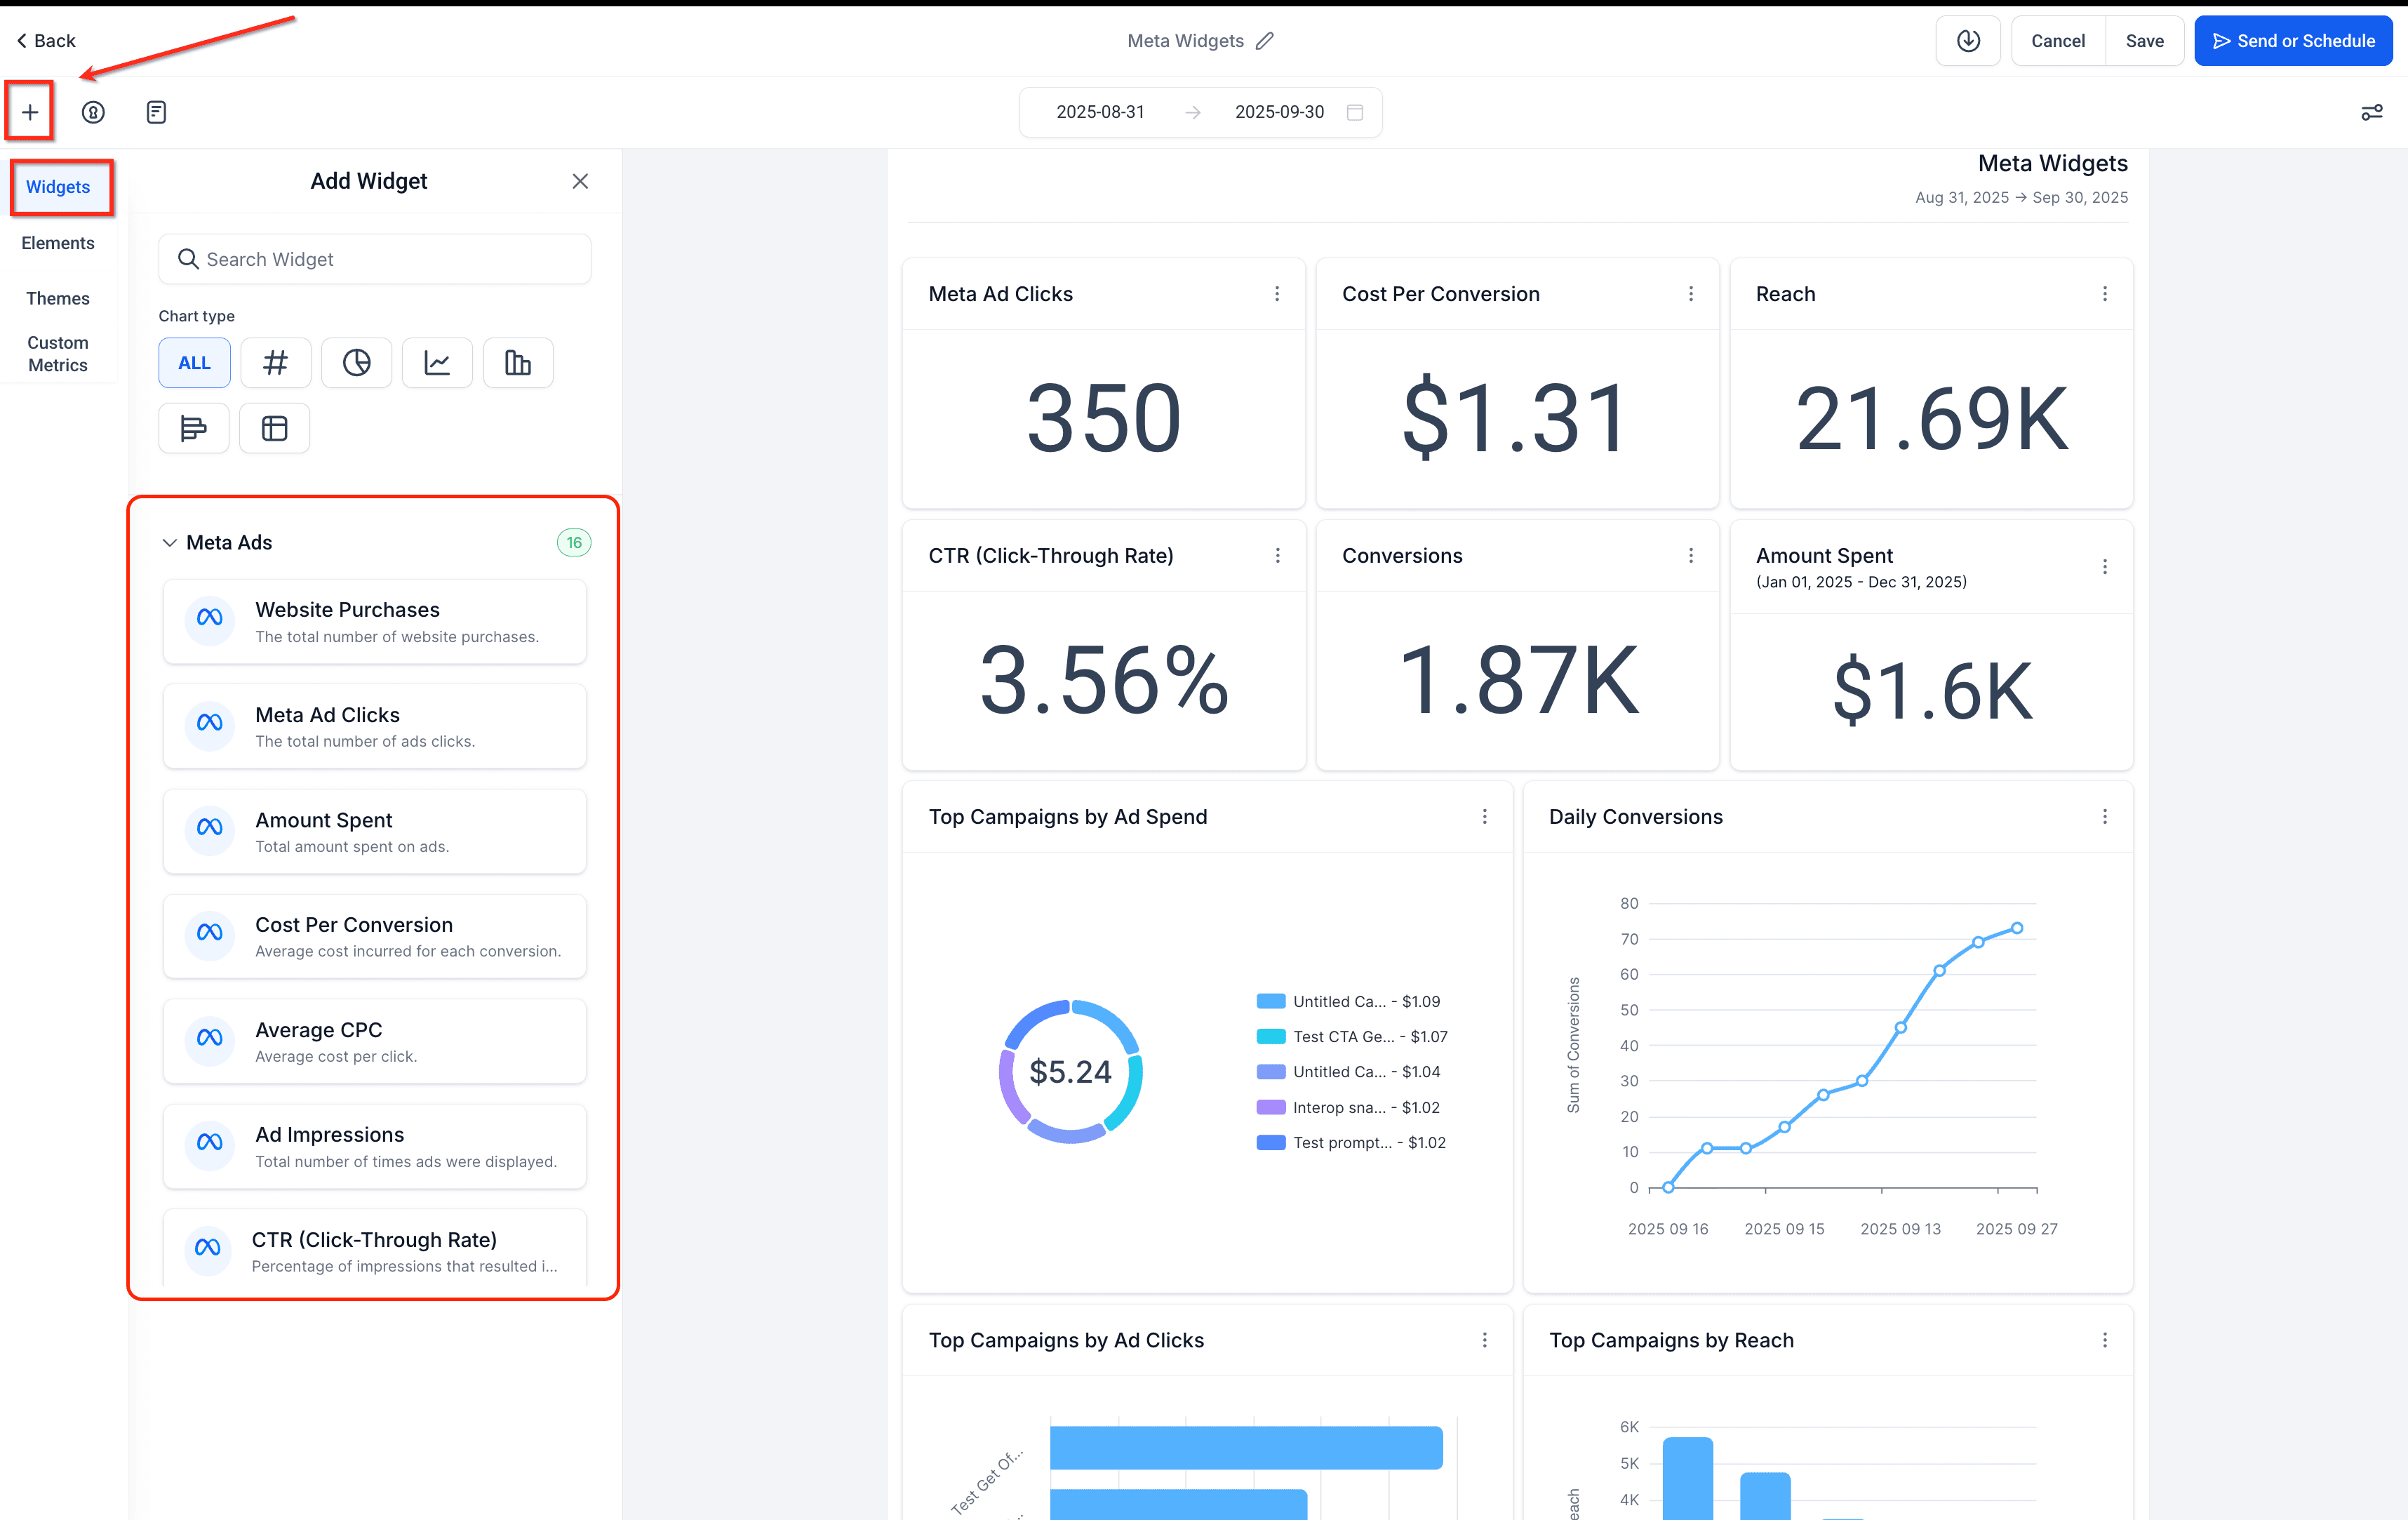2408x1520 pixels.
Task: Open Amount Spent widget three-dot menu
Action: 2105,567
